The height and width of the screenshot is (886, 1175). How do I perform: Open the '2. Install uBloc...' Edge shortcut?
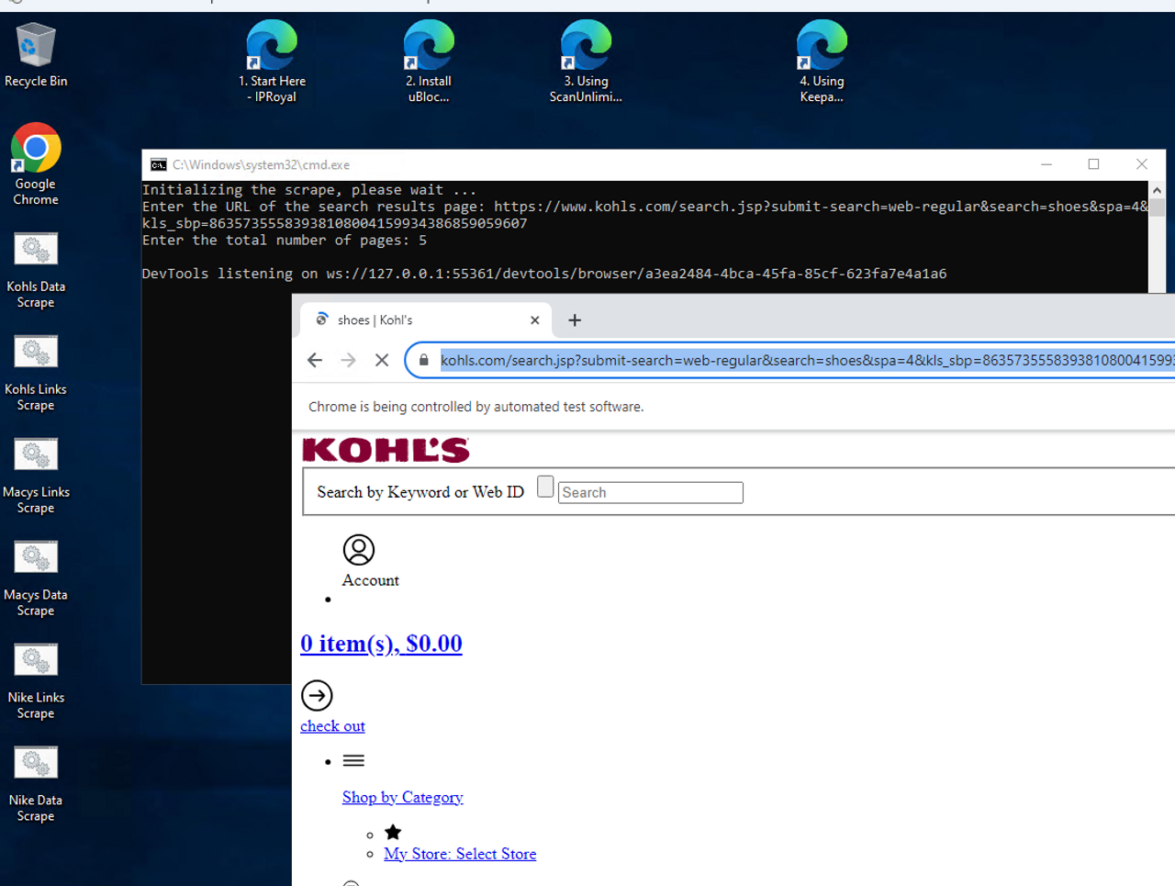[x=429, y=62]
